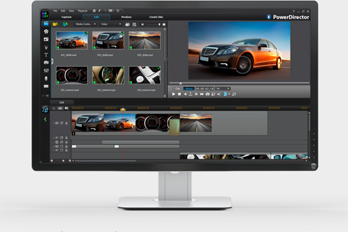Stop preview playback
The height and width of the screenshot is (232, 348).
pos(180,94)
